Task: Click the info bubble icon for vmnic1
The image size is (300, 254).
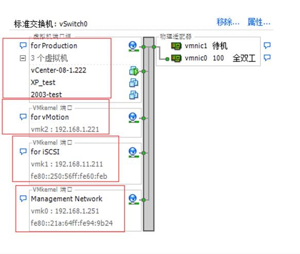Action: [267, 45]
